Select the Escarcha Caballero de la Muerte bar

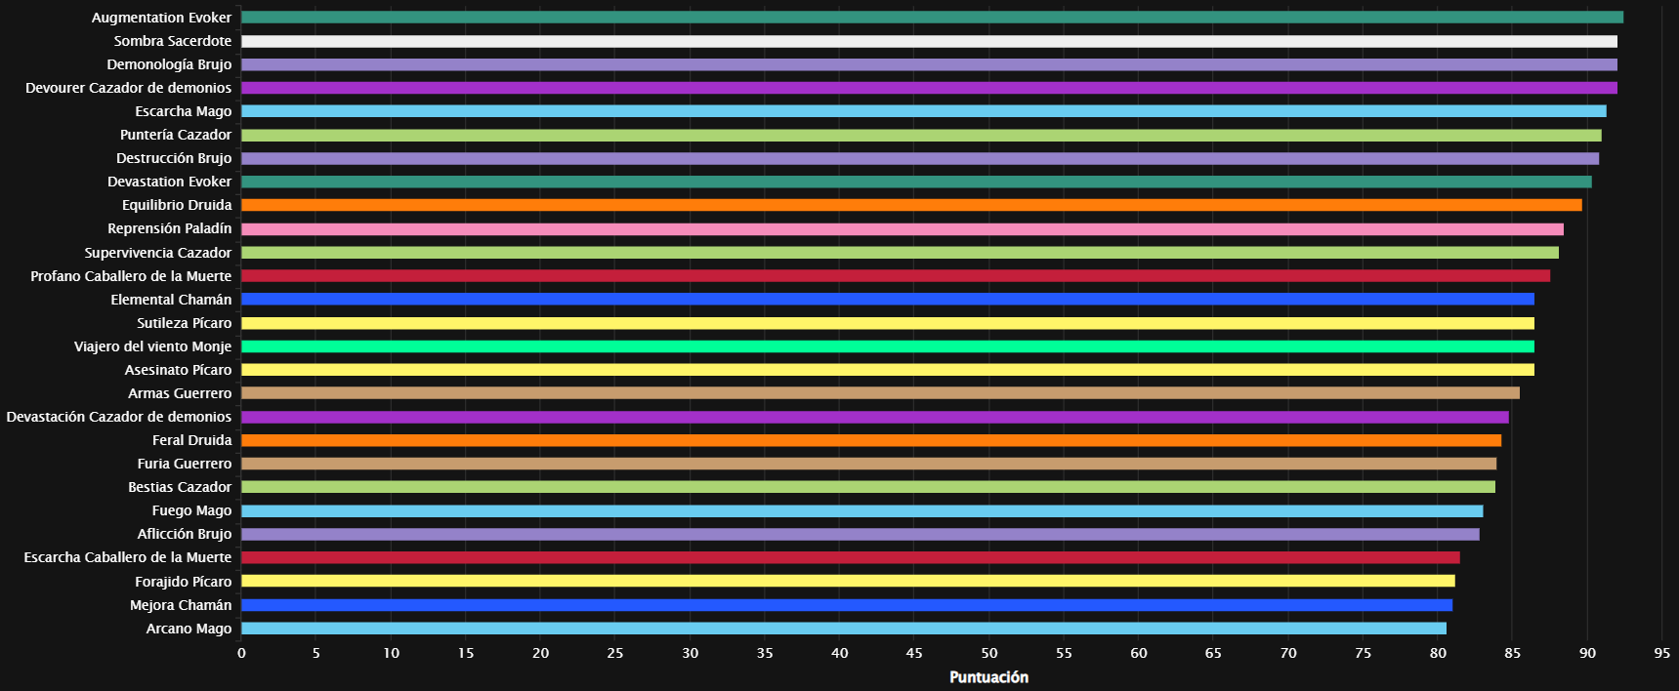click(850, 557)
